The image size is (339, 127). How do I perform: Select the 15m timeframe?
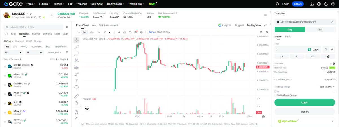[92, 32]
